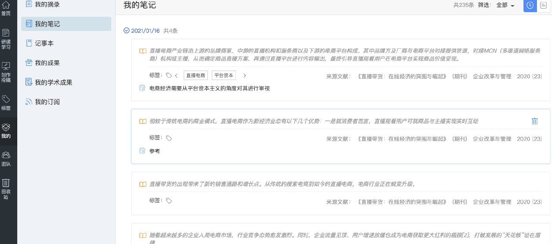Click the 参考 note text
The width and height of the screenshot is (552, 244).
pos(154,151)
